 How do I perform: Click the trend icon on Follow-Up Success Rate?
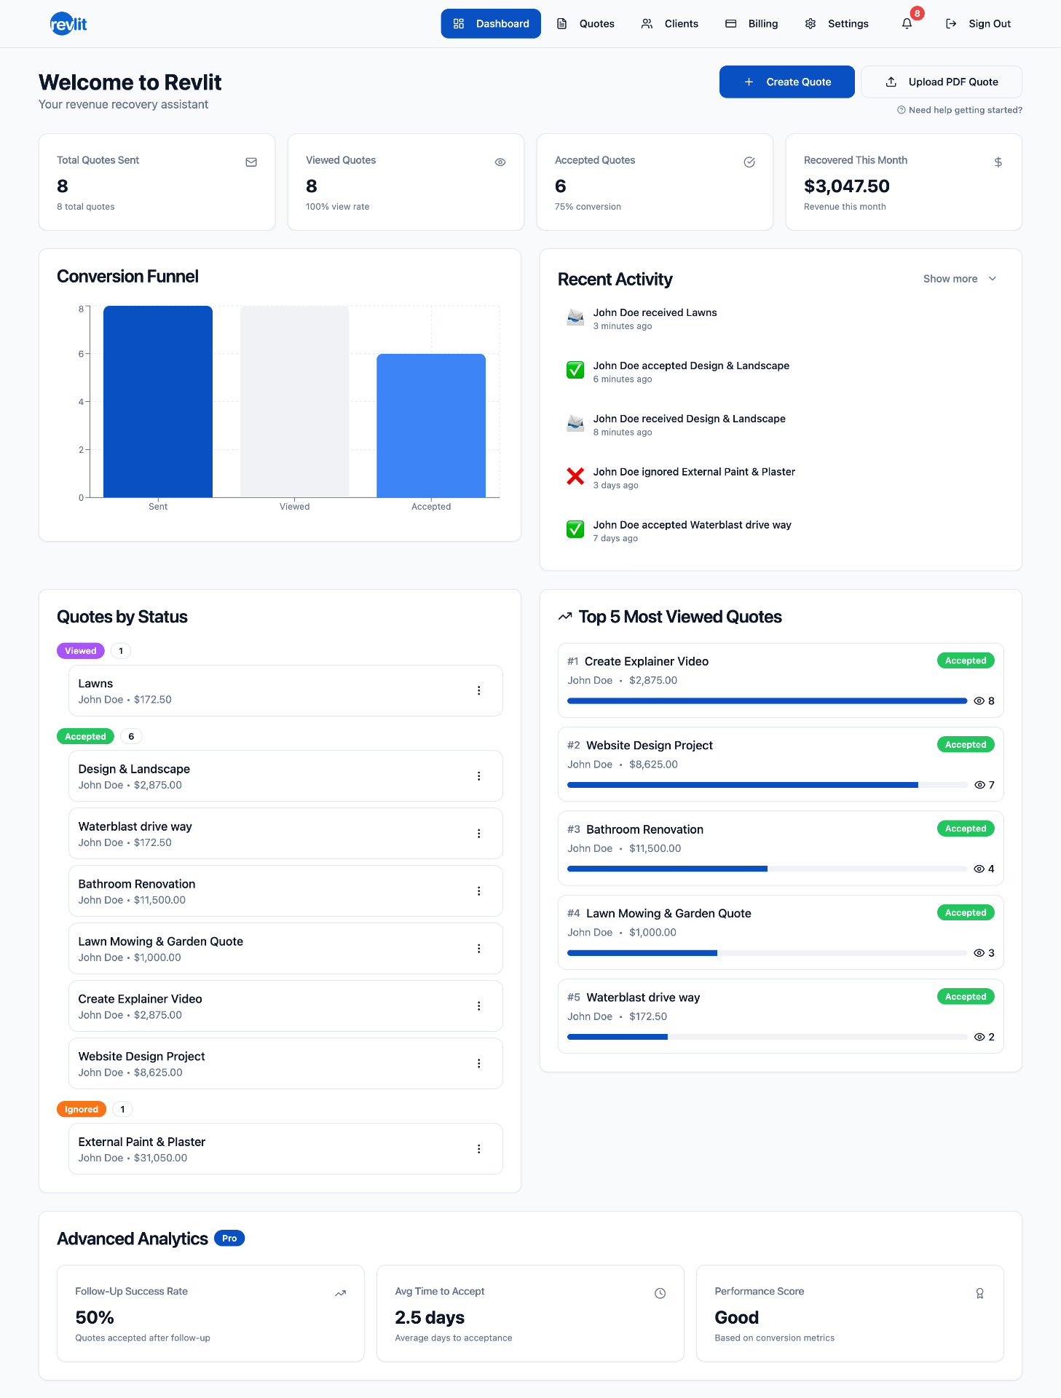340,1293
